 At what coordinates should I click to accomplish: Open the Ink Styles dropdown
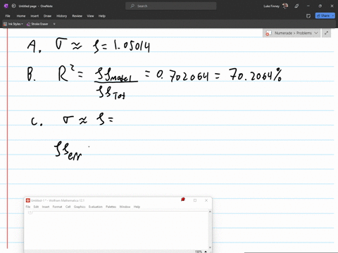click(x=13, y=24)
